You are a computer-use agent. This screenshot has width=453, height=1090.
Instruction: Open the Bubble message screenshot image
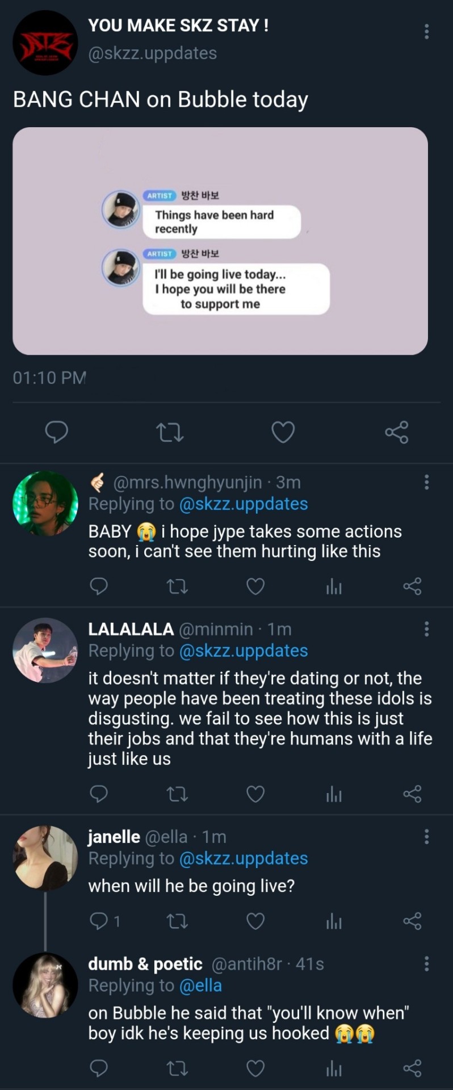pos(220,241)
